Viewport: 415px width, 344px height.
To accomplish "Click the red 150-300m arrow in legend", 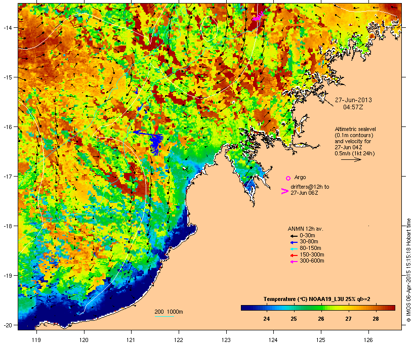I will (x=294, y=255).
